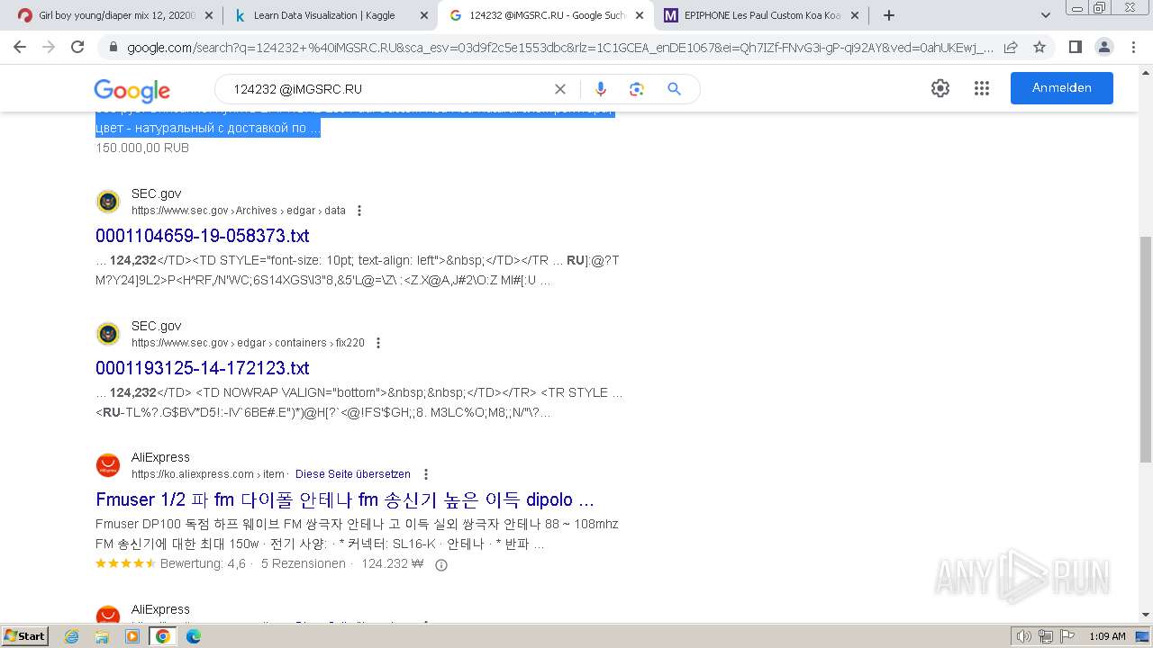Image resolution: width=1153 pixels, height=648 pixels.
Task: Start voice search with microphone icon
Action: pos(601,89)
